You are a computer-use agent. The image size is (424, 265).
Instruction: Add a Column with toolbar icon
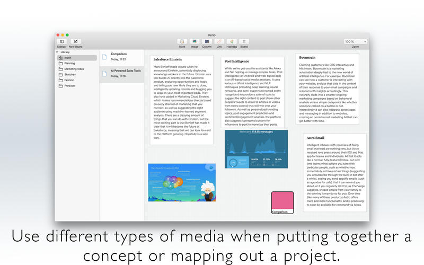click(207, 41)
